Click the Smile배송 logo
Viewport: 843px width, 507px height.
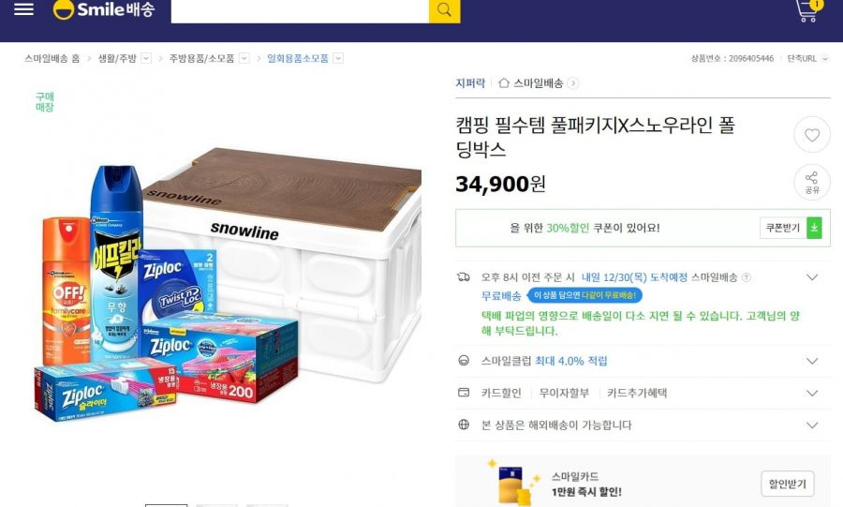pyautogui.click(x=104, y=9)
